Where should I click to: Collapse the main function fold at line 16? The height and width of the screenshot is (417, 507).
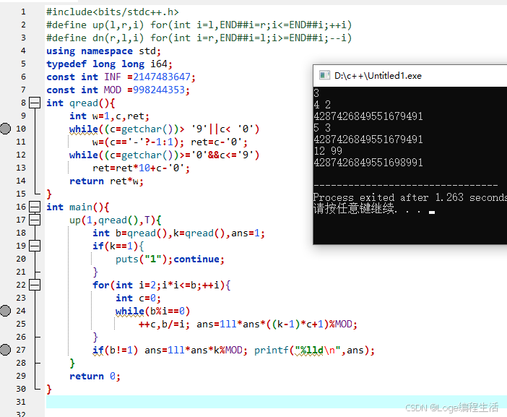click(35, 207)
